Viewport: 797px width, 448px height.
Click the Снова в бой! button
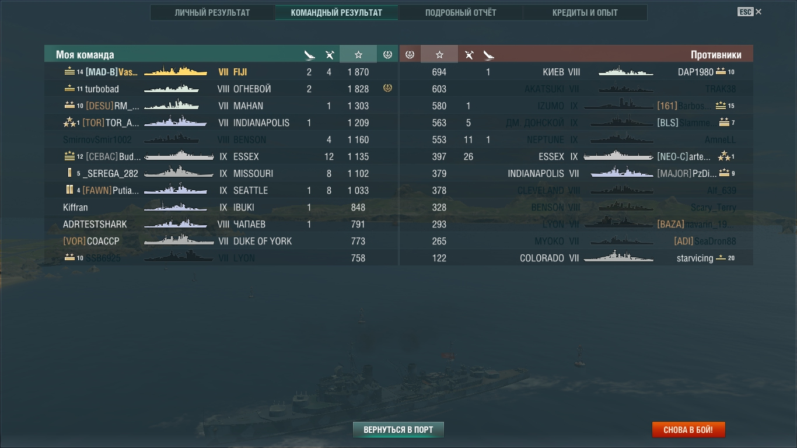coord(688,430)
